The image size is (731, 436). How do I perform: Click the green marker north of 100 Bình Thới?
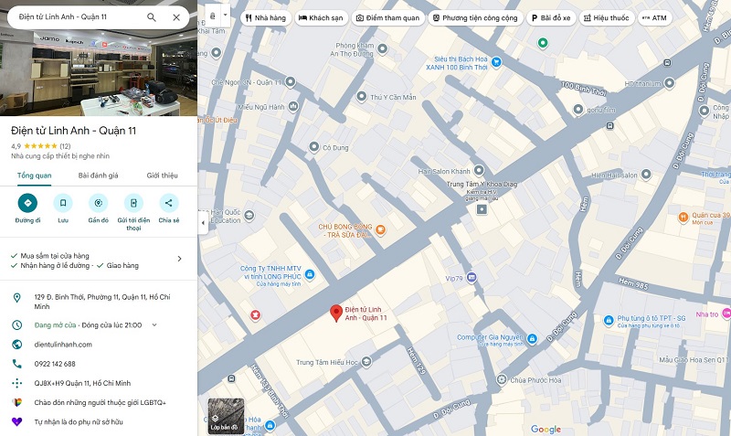point(543,43)
